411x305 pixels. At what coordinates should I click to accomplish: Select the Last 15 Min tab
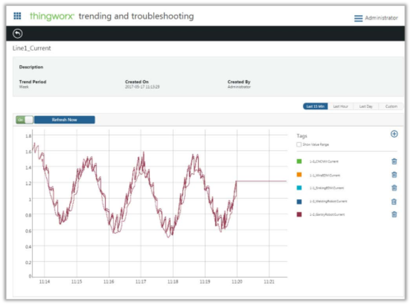coord(315,106)
